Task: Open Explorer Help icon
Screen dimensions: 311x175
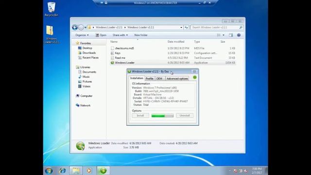Action: pos(239,35)
